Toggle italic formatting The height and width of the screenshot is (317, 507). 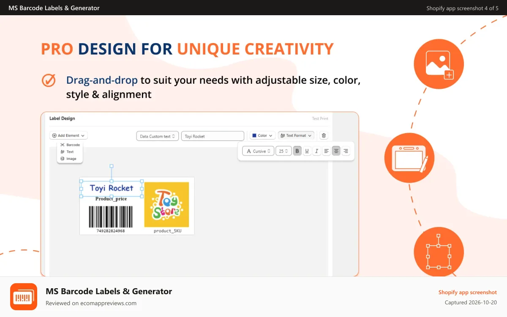coord(317,151)
